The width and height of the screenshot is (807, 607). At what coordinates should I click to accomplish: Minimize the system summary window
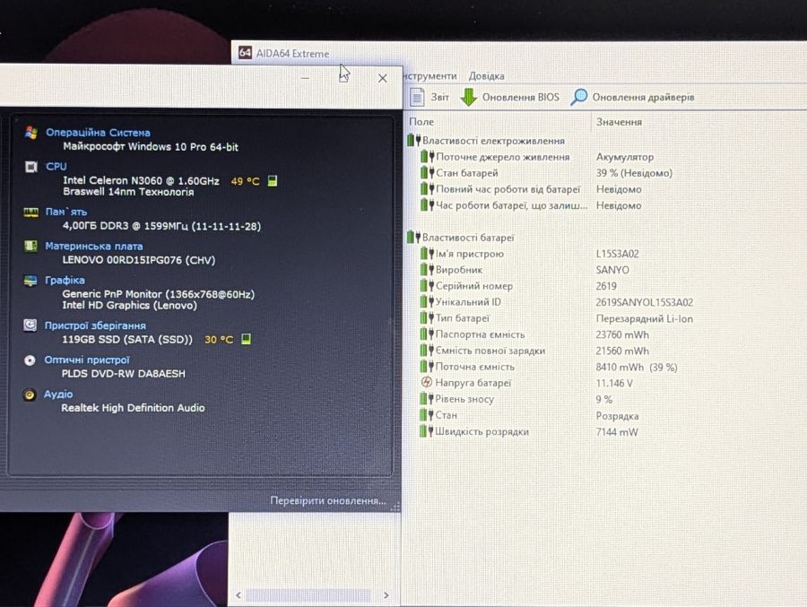coord(305,78)
